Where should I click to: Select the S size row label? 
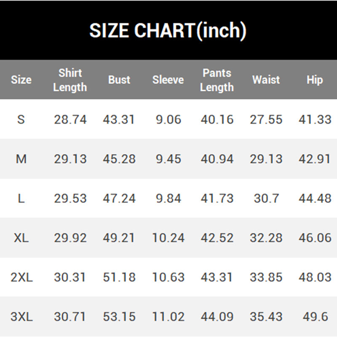[21, 120]
